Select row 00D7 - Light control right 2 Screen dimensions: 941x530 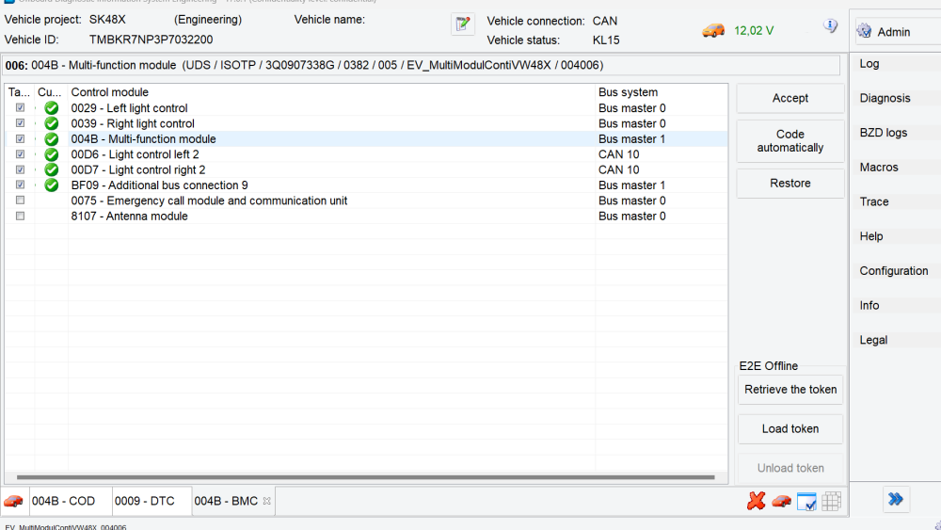[x=366, y=169]
